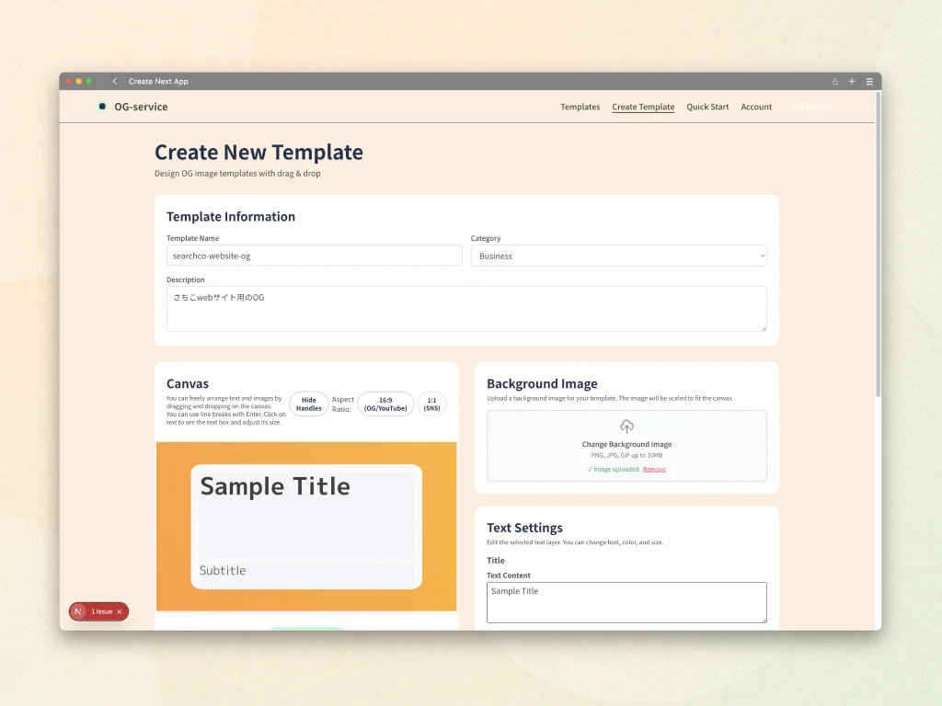Open the Account nav link
Image resolution: width=942 pixels, height=706 pixels.
[756, 108]
